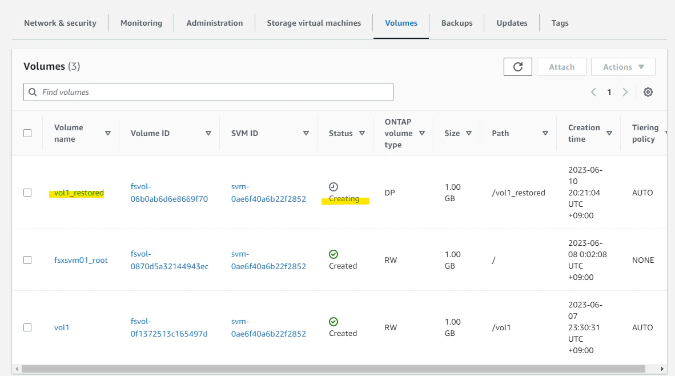675x376 pixels.
Task: Sort by Size column arrow
Action: click(x=469, y=134)
